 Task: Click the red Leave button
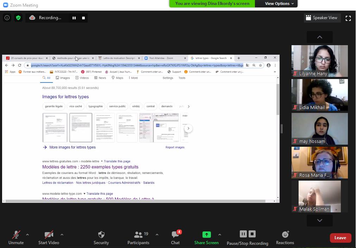coord(340,238)
